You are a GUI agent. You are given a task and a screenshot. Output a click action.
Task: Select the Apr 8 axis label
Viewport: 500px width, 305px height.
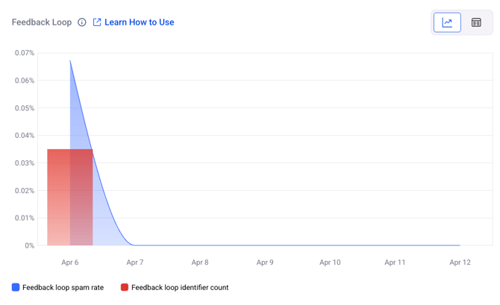pos(200,262)
